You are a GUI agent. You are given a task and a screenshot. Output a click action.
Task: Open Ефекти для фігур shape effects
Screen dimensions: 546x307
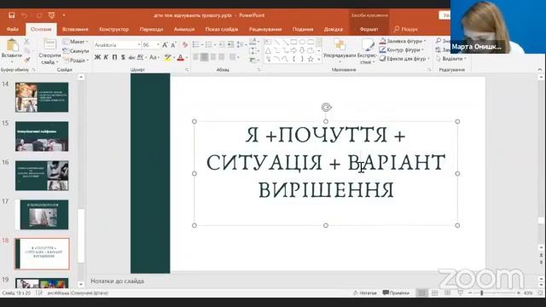pyautogui.click(x=404, y=59)
